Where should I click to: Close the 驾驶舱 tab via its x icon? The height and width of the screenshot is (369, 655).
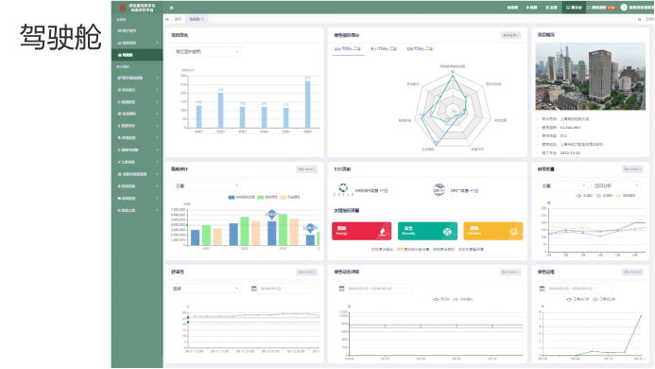coord(203,19)
